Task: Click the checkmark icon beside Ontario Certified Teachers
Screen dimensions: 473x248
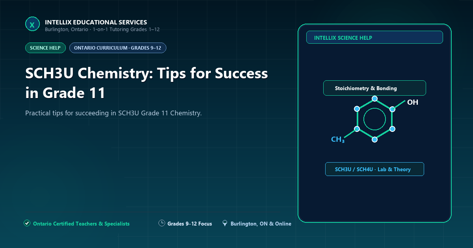Action: 27,223
